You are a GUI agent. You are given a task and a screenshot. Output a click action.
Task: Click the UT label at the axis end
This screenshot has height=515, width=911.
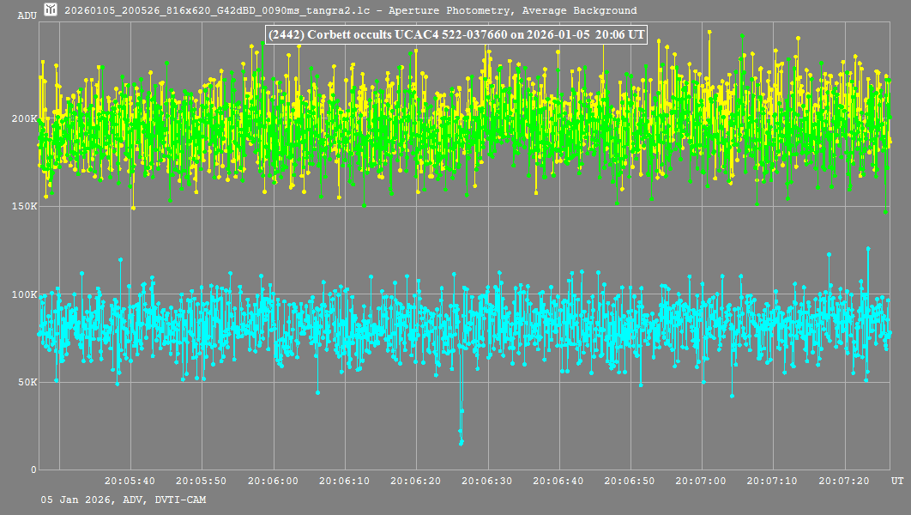[896, 481]
